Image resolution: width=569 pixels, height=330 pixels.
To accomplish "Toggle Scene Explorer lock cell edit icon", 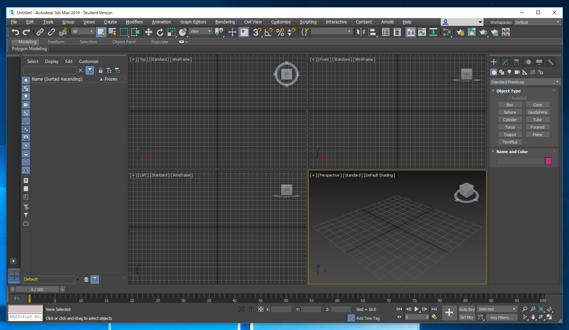I will point(101,71).
